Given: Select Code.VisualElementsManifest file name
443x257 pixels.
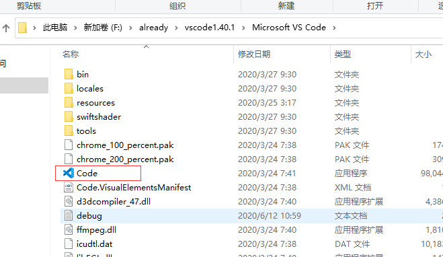Looking at the screenshot, I should 134,188.
